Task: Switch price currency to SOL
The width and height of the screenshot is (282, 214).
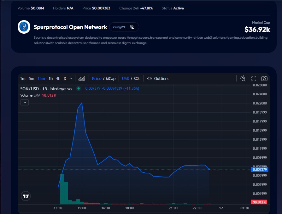Action: (x=137, y=78)
